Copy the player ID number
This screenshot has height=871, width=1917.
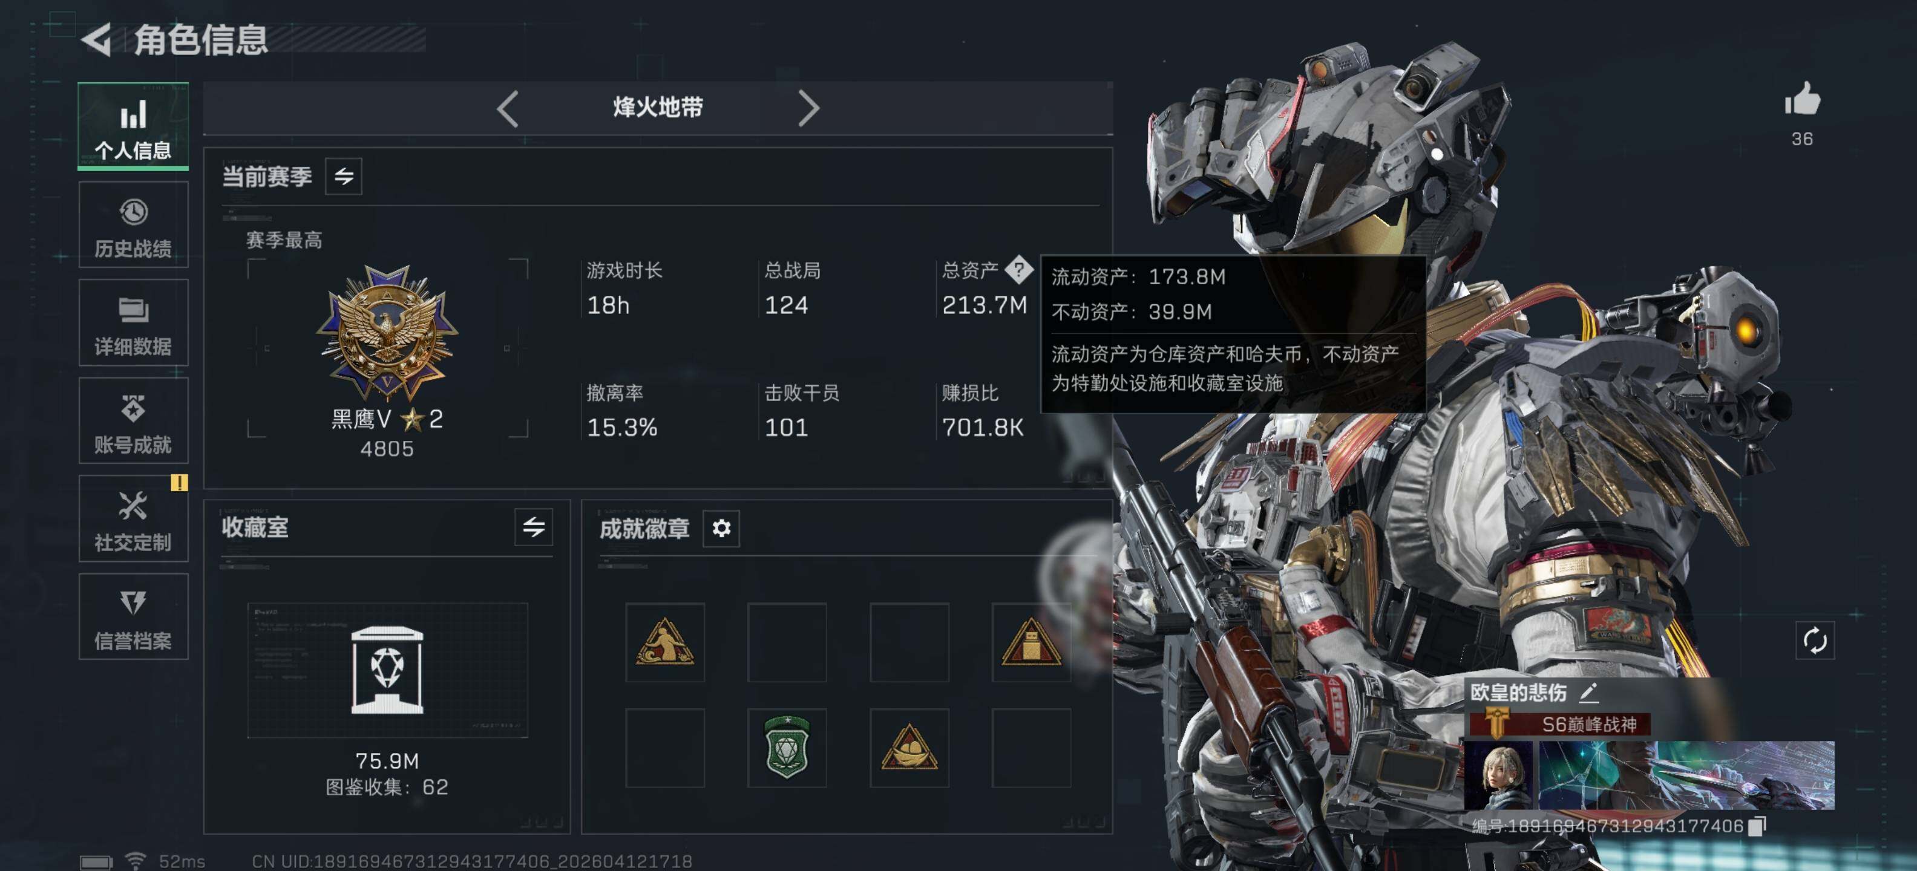[1756, 826]
